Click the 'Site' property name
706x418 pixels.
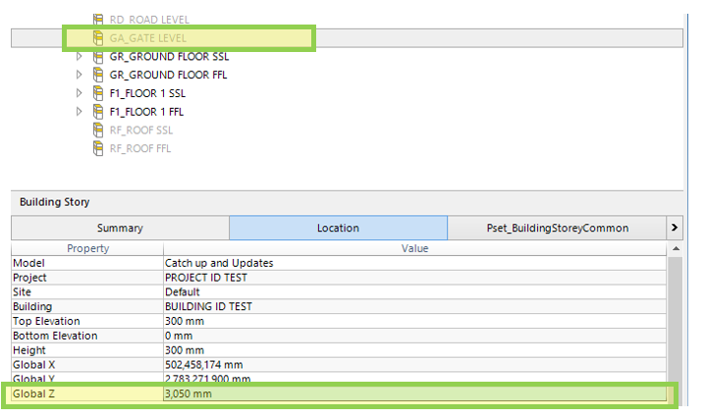(x=22, y=292)
